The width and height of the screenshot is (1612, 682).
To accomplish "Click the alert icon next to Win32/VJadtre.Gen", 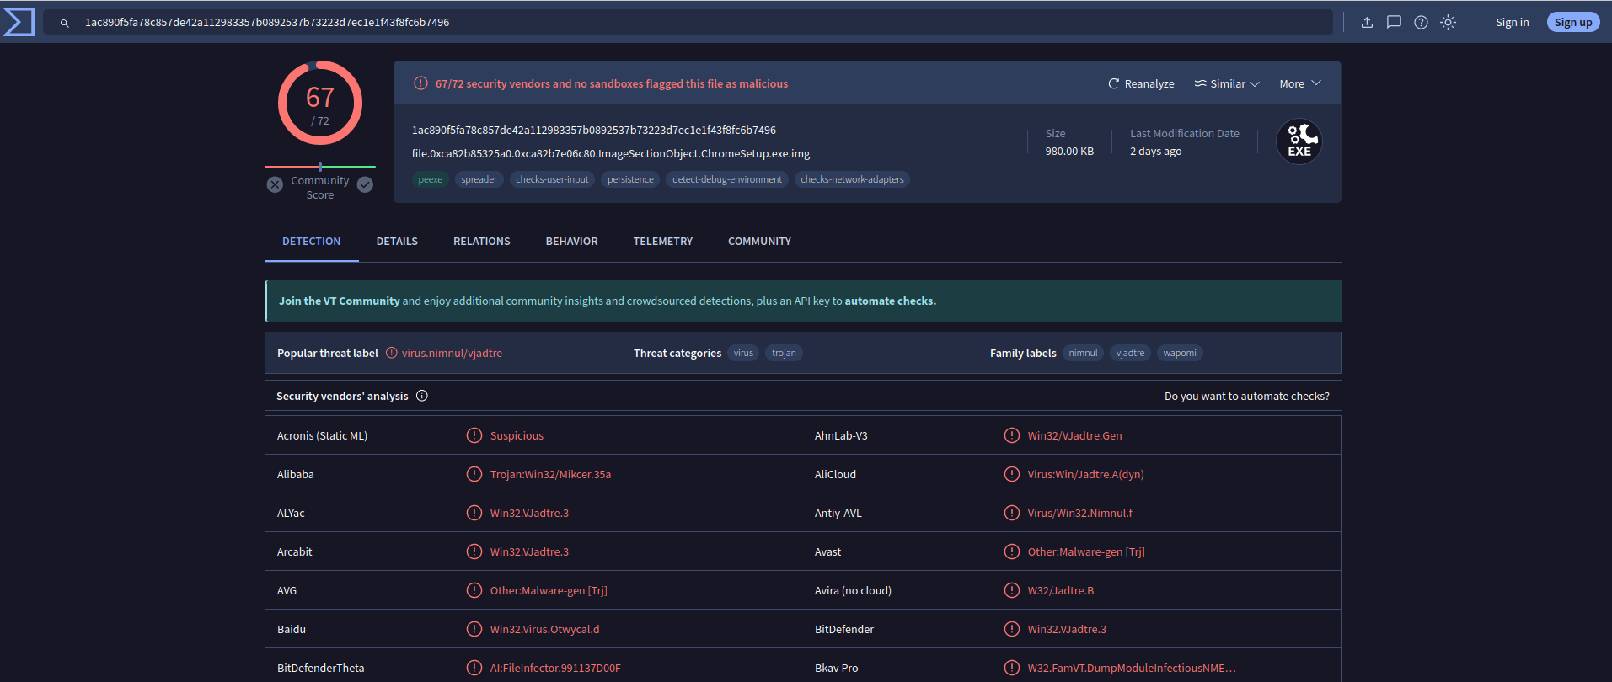I will [1012, 435].
